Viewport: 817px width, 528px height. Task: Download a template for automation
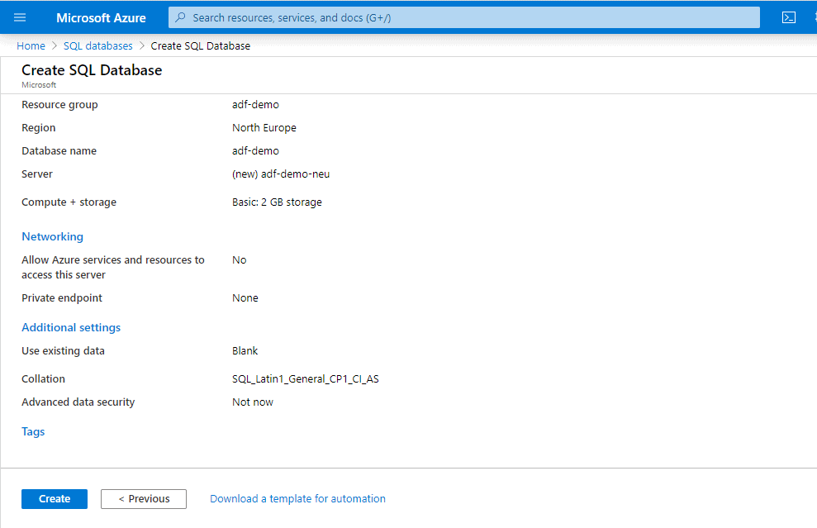(x=297, y=499)
